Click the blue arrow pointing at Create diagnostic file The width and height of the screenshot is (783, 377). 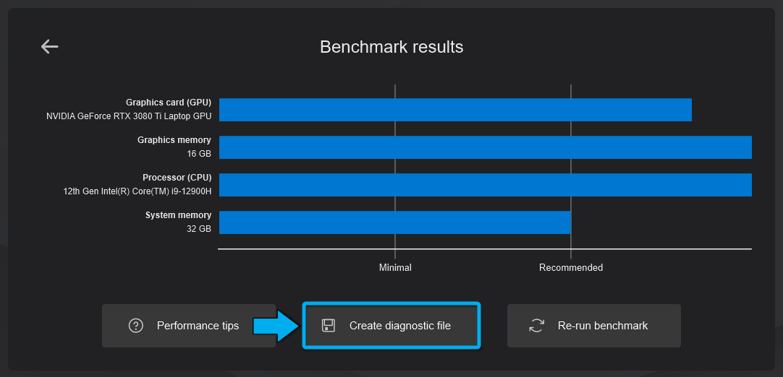[276, 326]
